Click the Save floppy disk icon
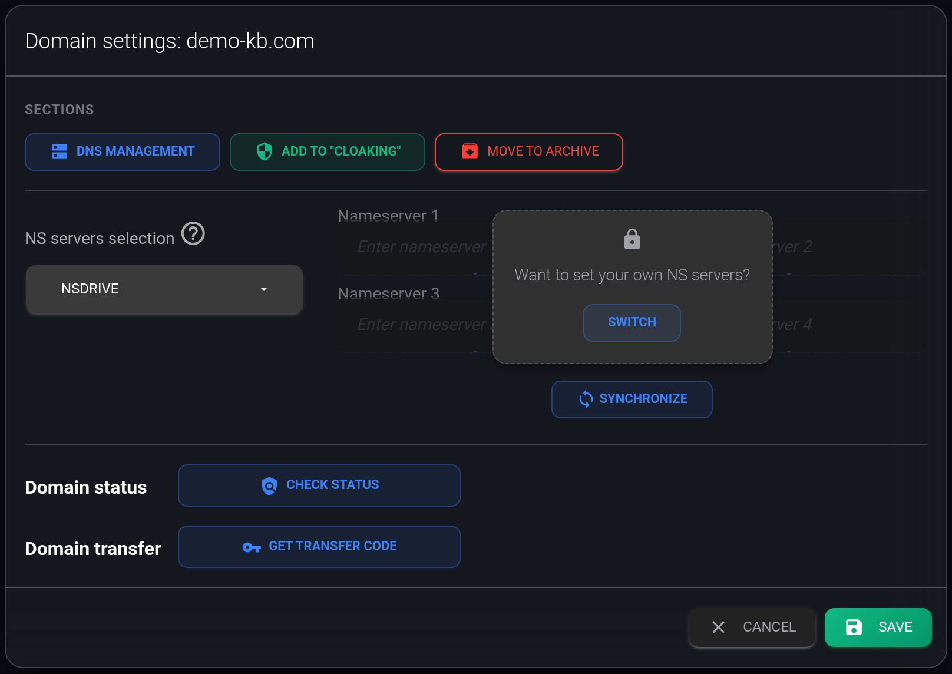The image size is (952, 674). 854,627
